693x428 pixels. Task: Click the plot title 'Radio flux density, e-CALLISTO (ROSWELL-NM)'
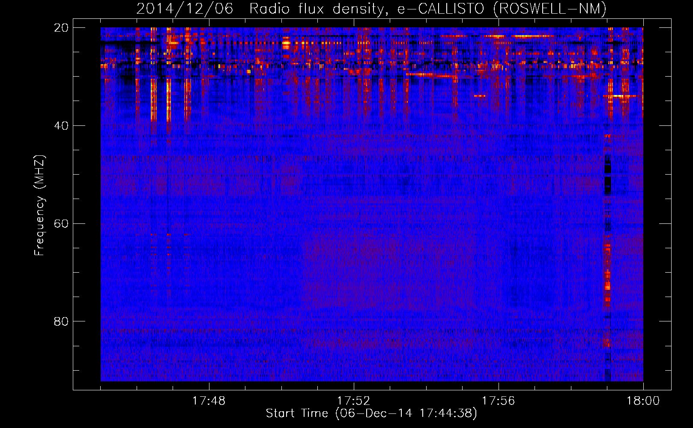pos(427,9)
